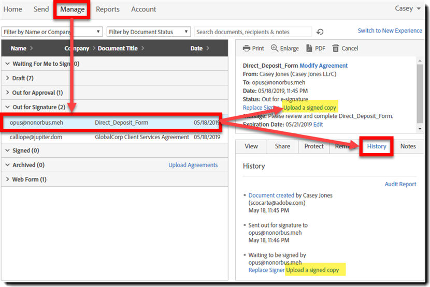Click Replace Signer in History list

coord(266,270)
